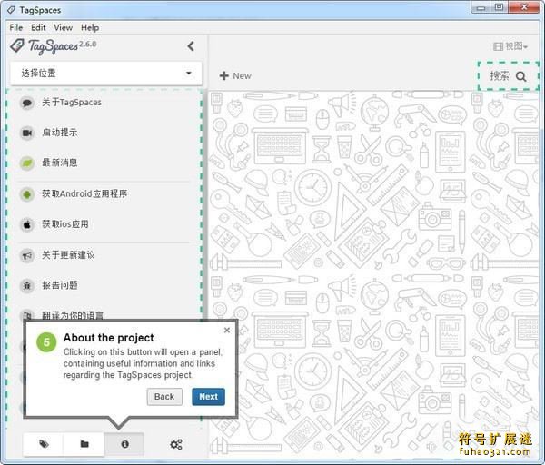Open the Edit menu
The width and height of the screenshot is (545, 465).
[38, 27]
